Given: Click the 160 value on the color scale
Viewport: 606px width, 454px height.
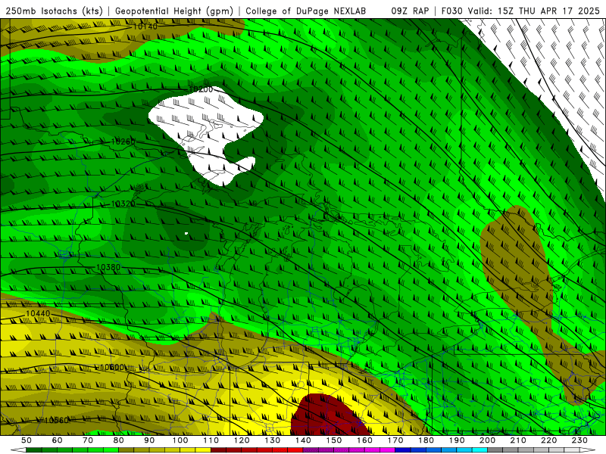Looking at the screenshot, I should point(364,440).
